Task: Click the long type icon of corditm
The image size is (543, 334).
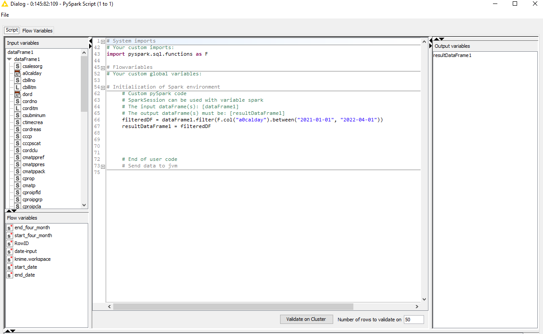Action: (18, 108)
